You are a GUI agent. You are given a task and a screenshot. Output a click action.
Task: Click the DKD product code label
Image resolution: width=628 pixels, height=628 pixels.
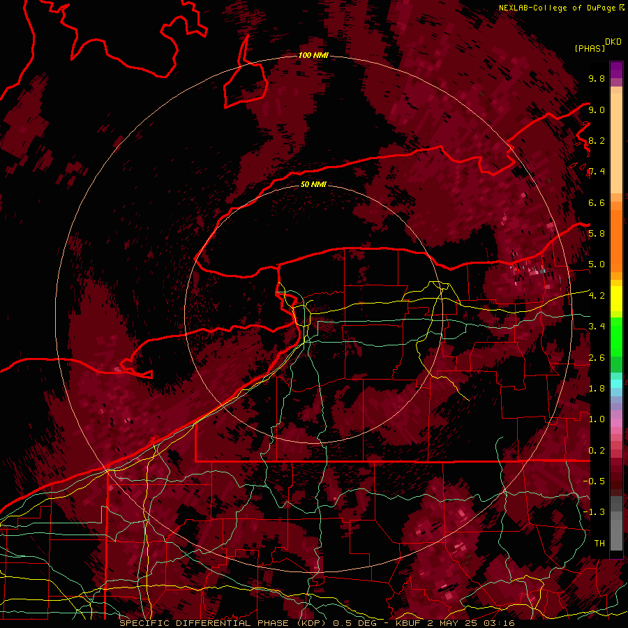coord(613,42)
